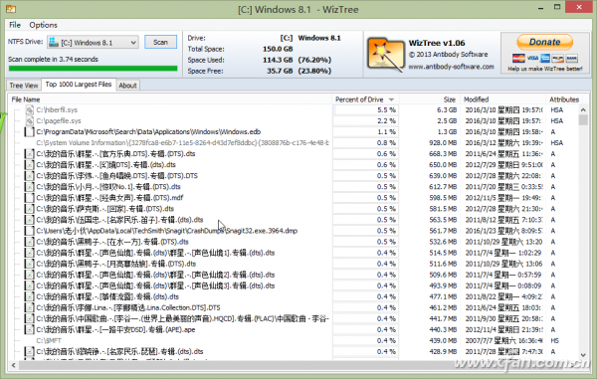Image resolution: width=597 pixels, height=379 pixels.
Task: Open the NTFS Drive dropdown
Action: click(x=93, y=42)
